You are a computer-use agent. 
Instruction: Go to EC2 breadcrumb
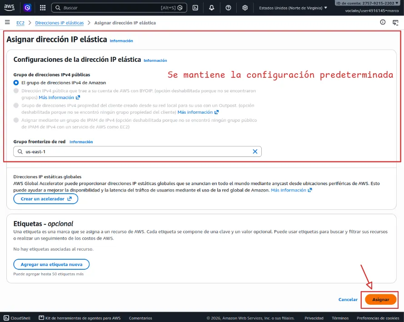pos(20,23)
